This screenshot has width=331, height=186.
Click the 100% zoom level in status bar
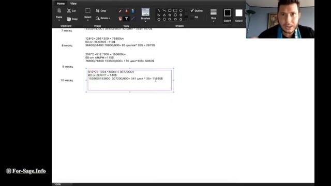[x=57, y=184]
